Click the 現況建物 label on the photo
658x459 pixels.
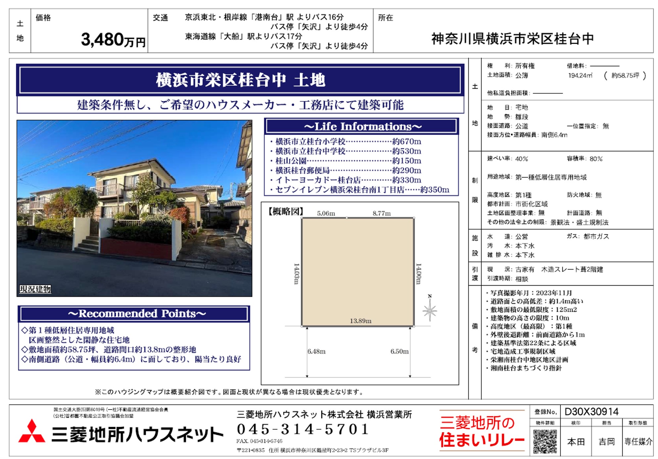(35, 289)
